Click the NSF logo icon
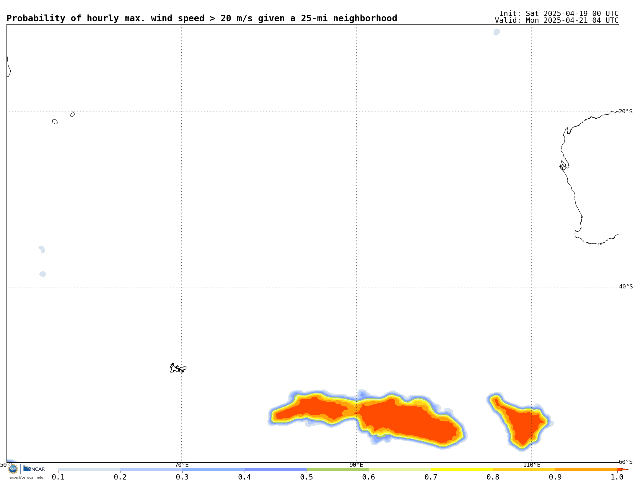 pos(13,469)
